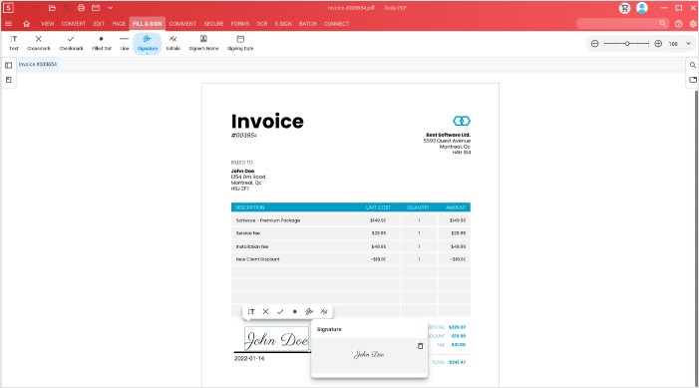Click the Signature tool in ribbon

point(148,43)
